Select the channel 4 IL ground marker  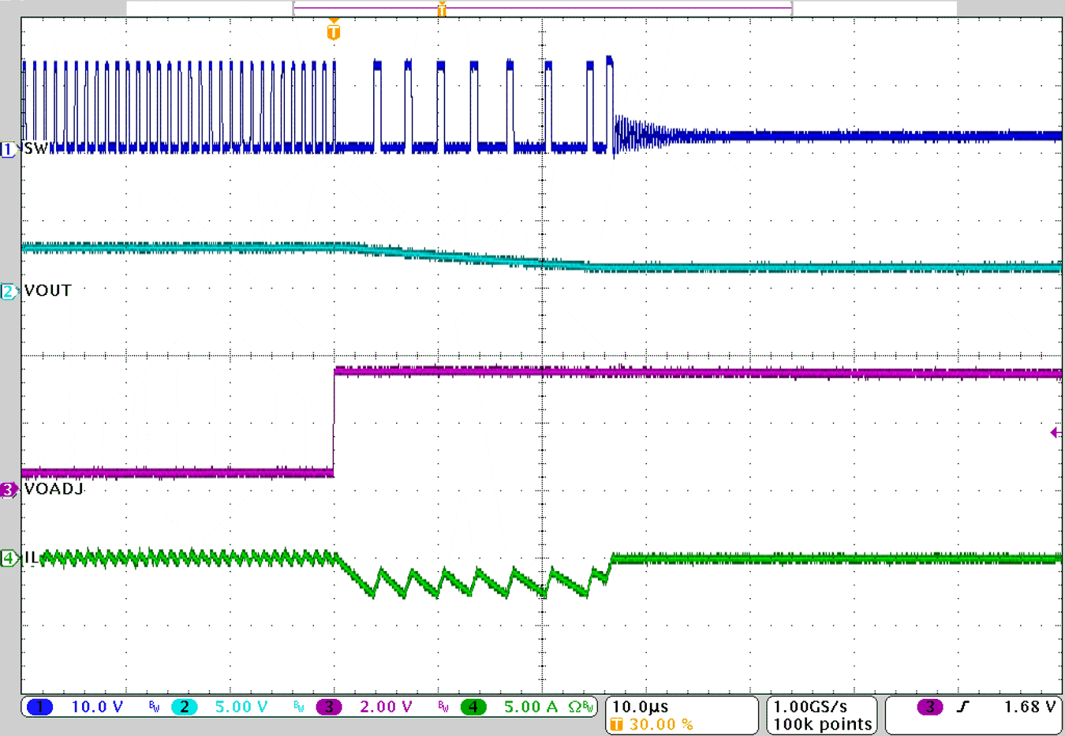9,559
